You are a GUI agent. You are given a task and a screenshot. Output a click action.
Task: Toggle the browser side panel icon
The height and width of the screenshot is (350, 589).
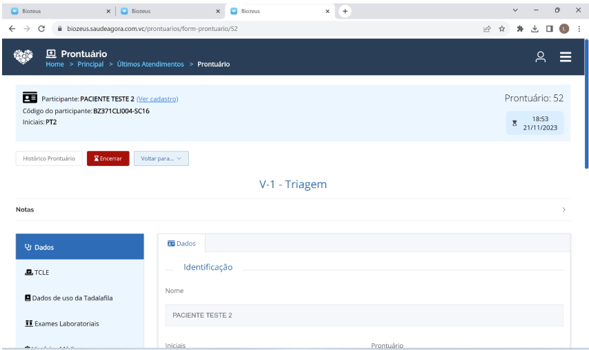pyautogui.click(x=549, y=29)
